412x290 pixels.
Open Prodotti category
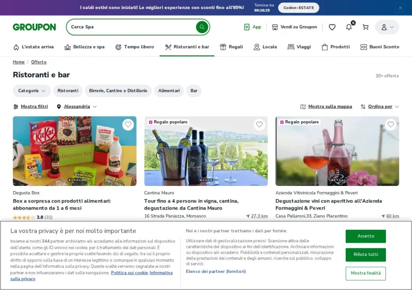point(336,47)
